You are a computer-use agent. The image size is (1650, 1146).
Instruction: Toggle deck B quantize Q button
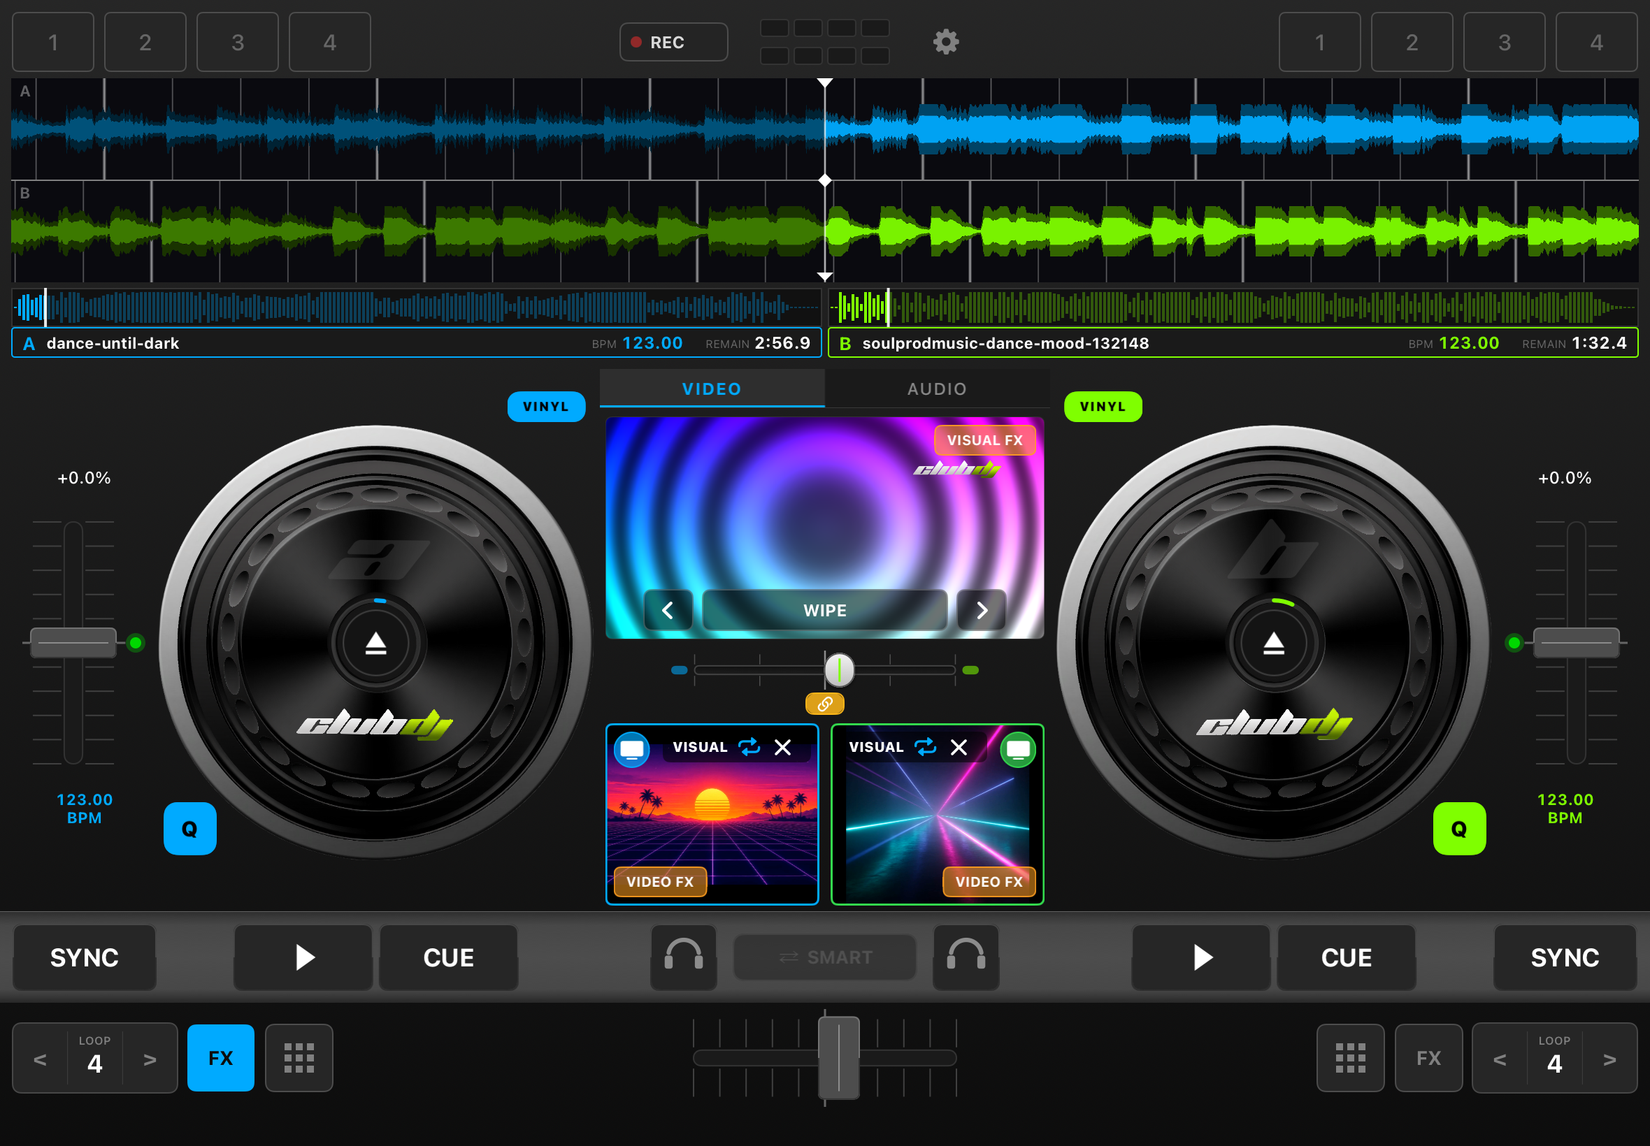point(1459,829)
